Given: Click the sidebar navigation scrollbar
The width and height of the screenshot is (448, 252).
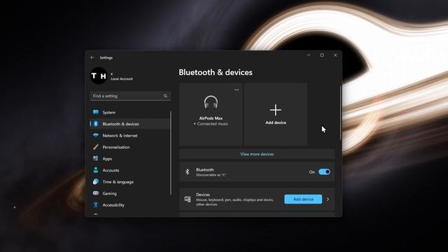Looking at the screenshot, I should (x=171, y=153).
